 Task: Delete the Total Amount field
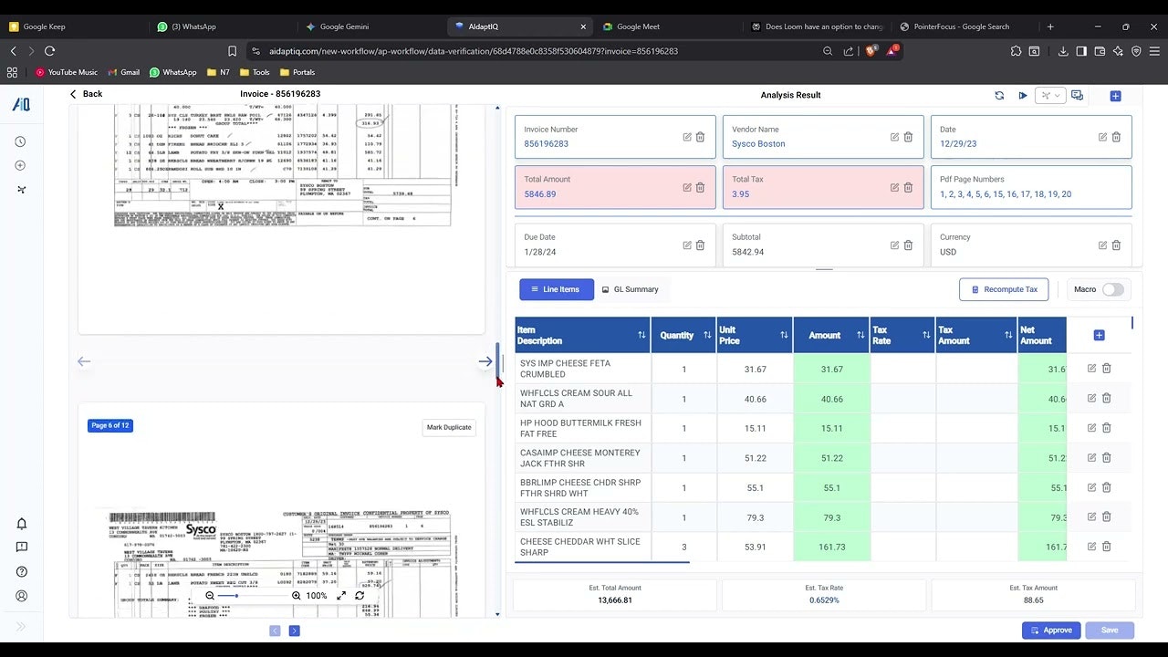701,187
